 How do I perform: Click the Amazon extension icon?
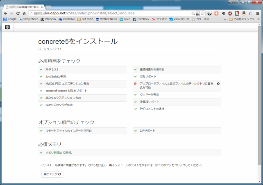point(244,14)
